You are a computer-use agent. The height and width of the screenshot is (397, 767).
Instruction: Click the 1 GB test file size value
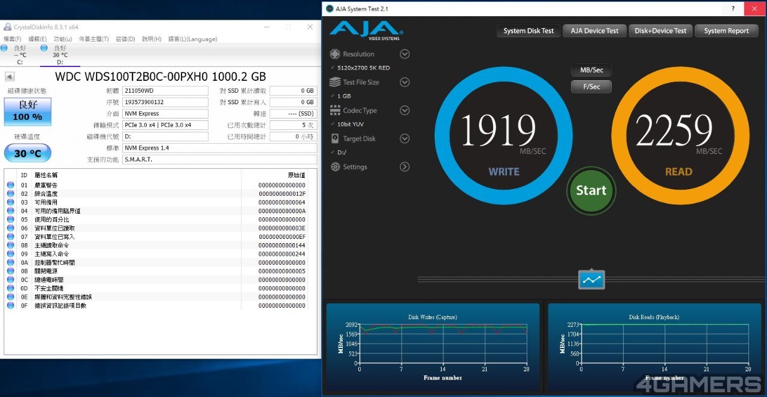(344, 96)
